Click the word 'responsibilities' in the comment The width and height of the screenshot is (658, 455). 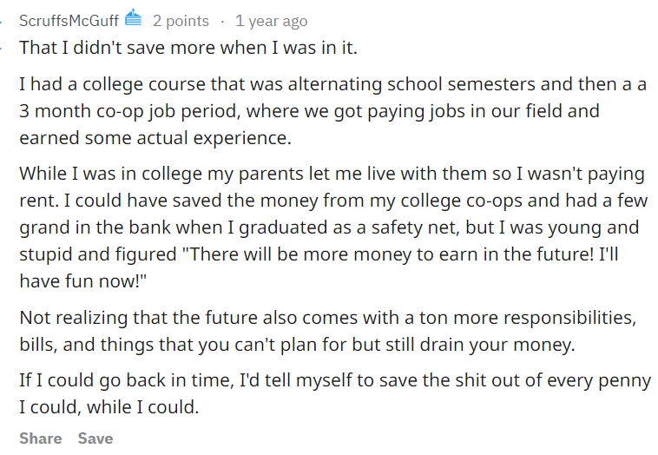(568, 317)
